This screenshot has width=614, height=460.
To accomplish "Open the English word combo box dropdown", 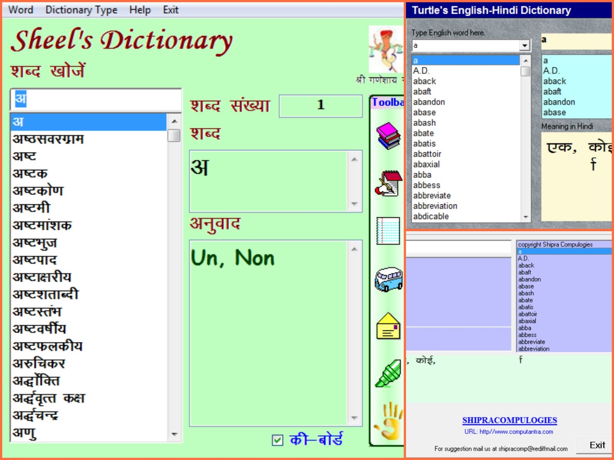I will click(x=525, y=45).
